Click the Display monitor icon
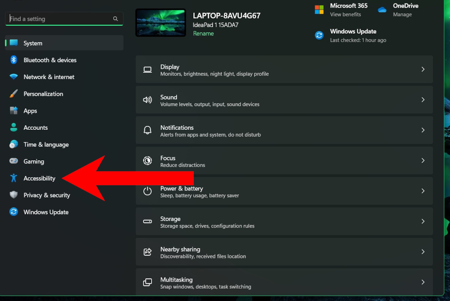Screen dimensions: 450x301 click(147, 69)
